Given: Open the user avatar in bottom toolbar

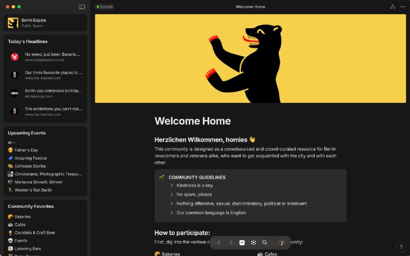Looking at the screenshot, I should (x=281, y=243).
